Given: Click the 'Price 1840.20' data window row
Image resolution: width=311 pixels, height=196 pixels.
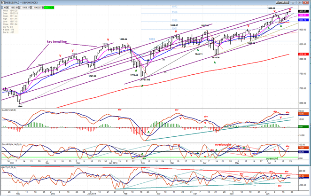Looking at the screenshot, I should pos(10,11).
